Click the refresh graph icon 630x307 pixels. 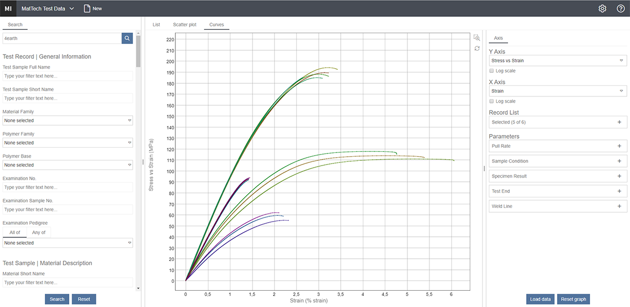477,48
